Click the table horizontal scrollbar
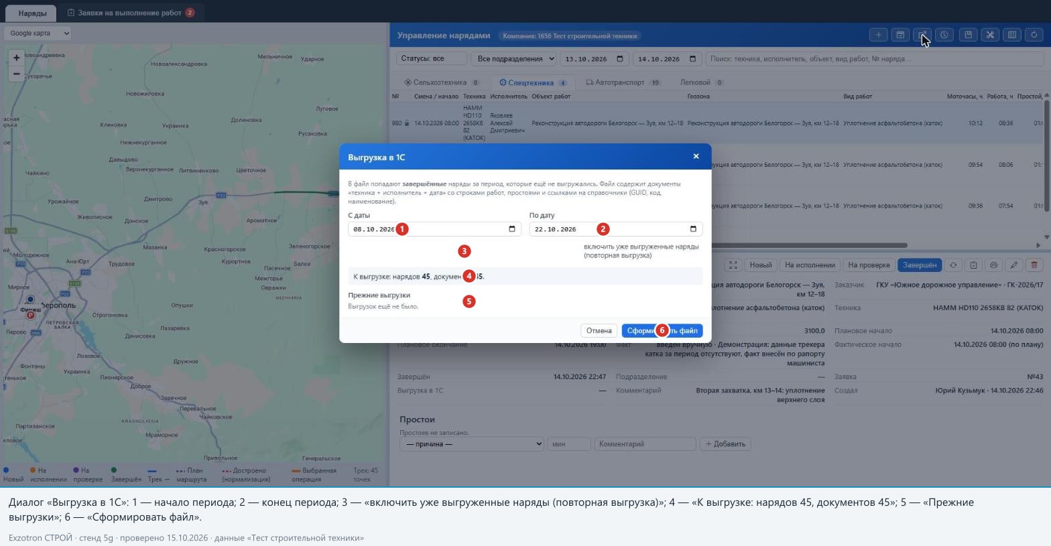1051x546 pixels. tap(809, 245)
